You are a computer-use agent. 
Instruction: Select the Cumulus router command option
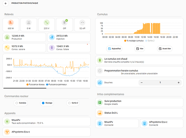coord(21,103)
